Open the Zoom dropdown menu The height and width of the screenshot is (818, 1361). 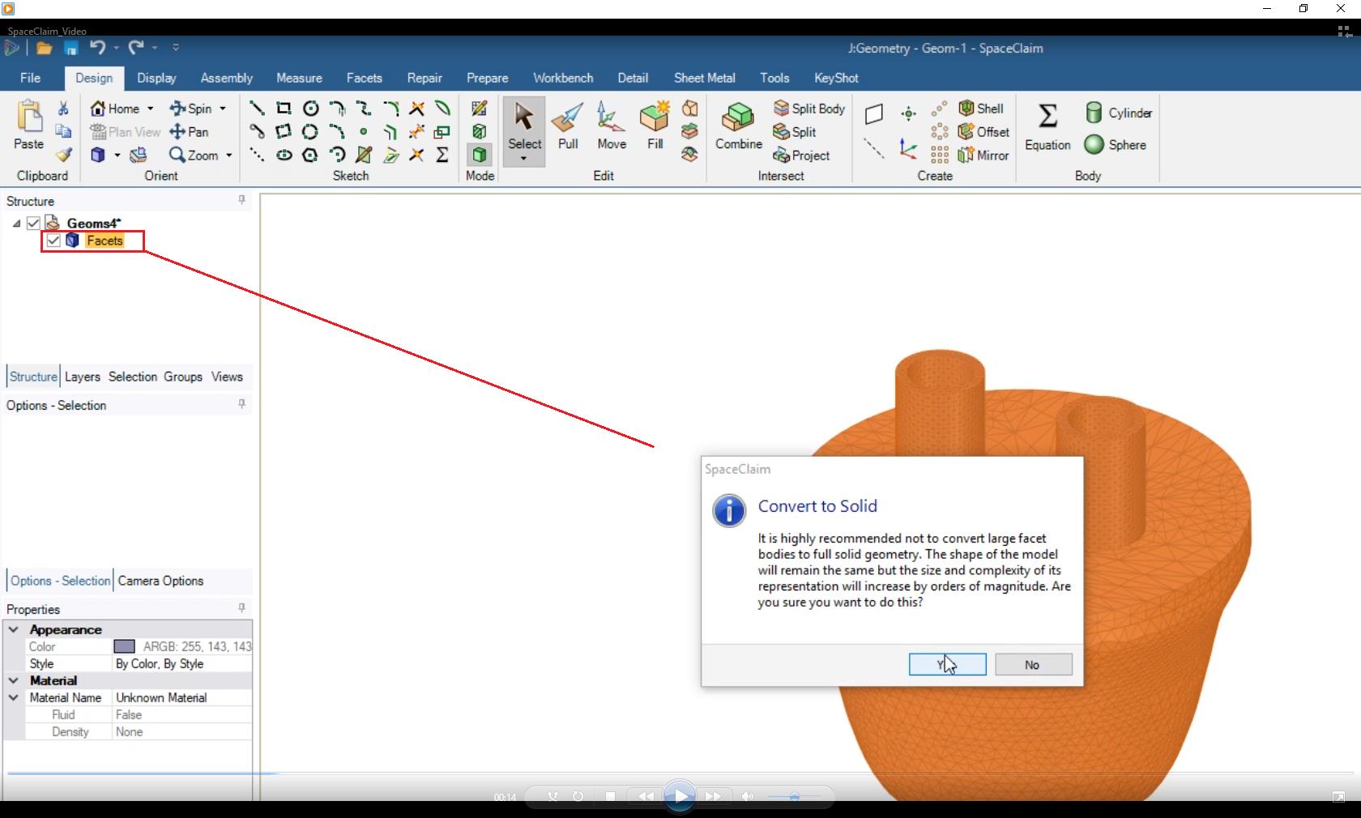[x=229, y=156]
